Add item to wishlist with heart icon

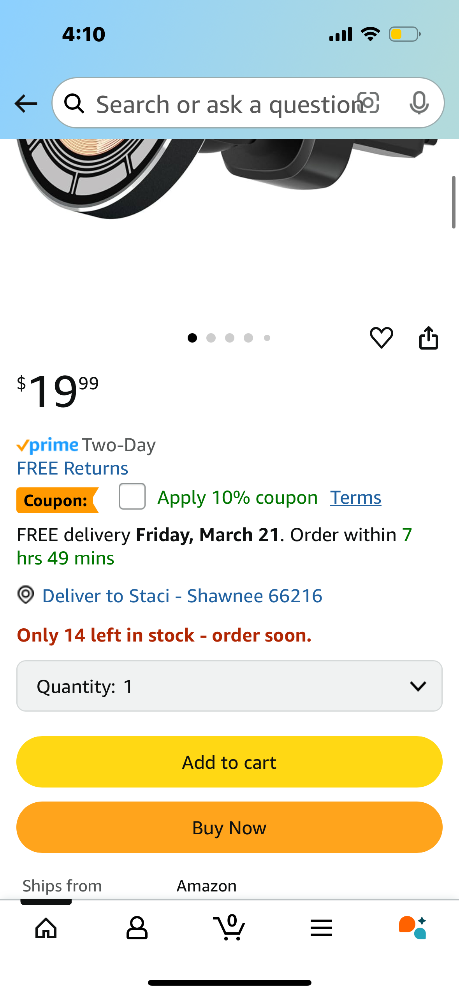point(381,338)
